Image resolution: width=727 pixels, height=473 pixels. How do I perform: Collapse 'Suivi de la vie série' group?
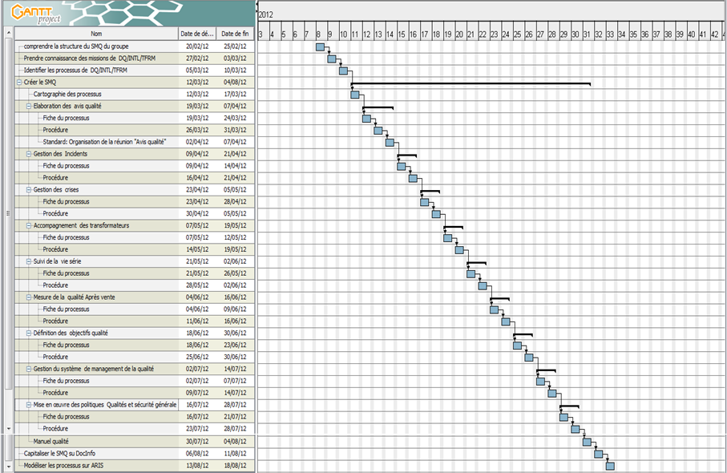click(29, 261)
